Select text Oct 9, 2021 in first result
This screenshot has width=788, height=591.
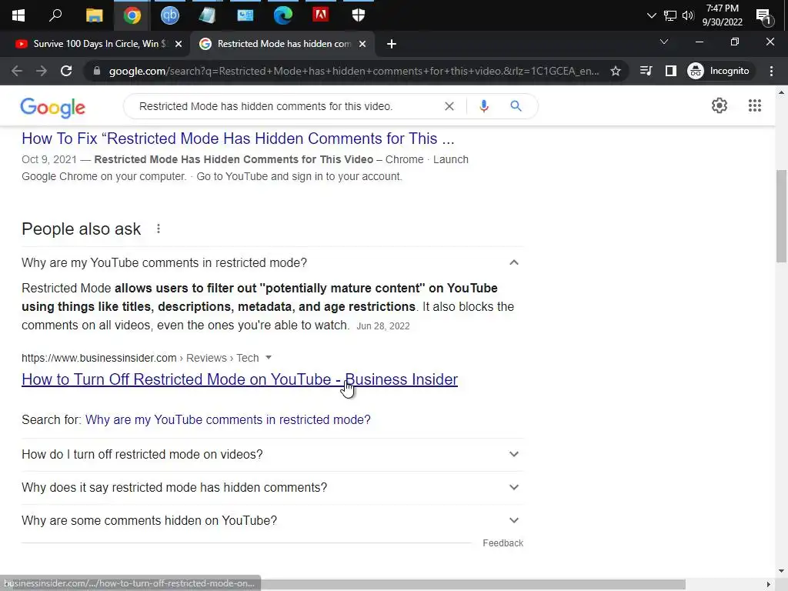coord(48,159)
